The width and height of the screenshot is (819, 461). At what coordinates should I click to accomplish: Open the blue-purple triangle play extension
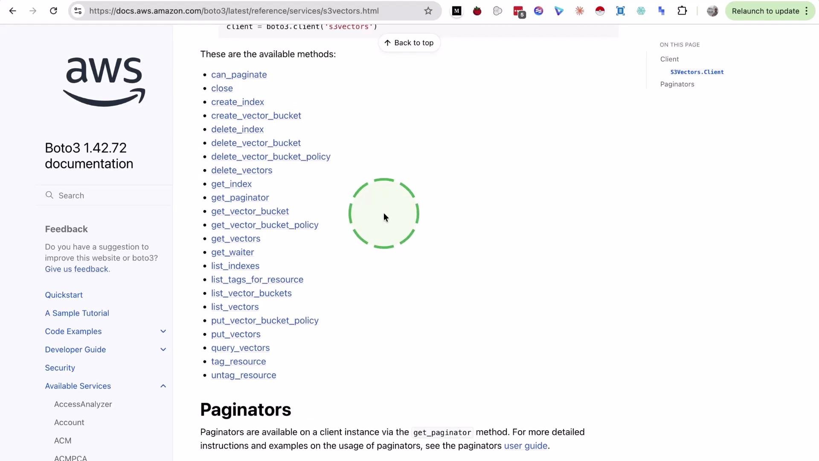coord(559,11)
